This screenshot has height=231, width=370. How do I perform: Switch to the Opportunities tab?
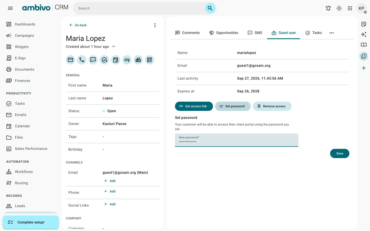click(x=224, y=33)
